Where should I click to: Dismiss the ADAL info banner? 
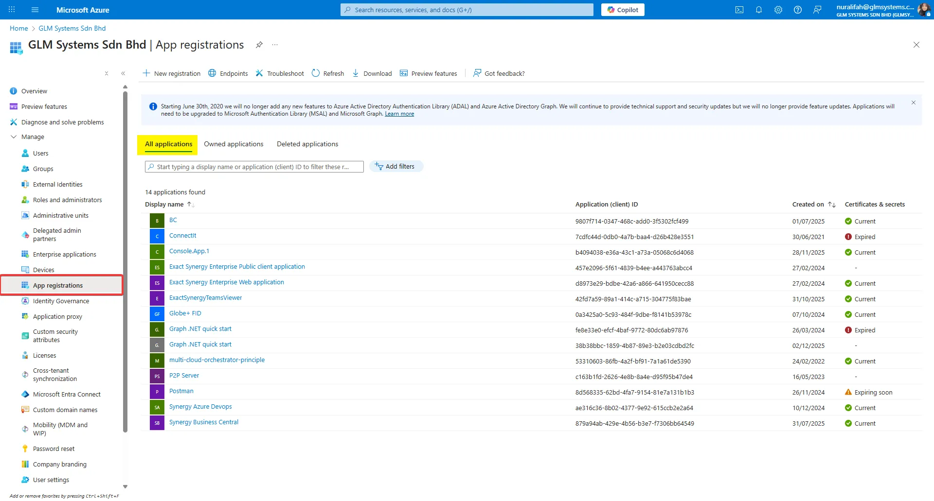click(x=913, y=103)
